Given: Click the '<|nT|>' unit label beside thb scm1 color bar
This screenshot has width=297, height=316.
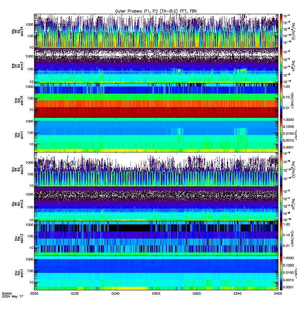Looking at the screenshot, I should click(295, 135).
